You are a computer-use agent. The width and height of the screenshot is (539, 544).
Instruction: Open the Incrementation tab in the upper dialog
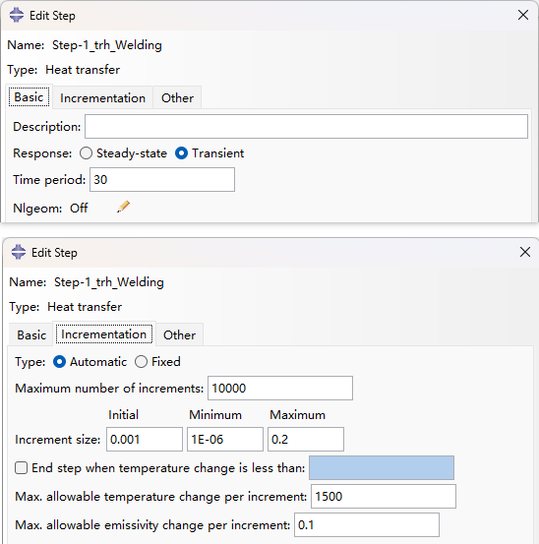pos(102,97)
